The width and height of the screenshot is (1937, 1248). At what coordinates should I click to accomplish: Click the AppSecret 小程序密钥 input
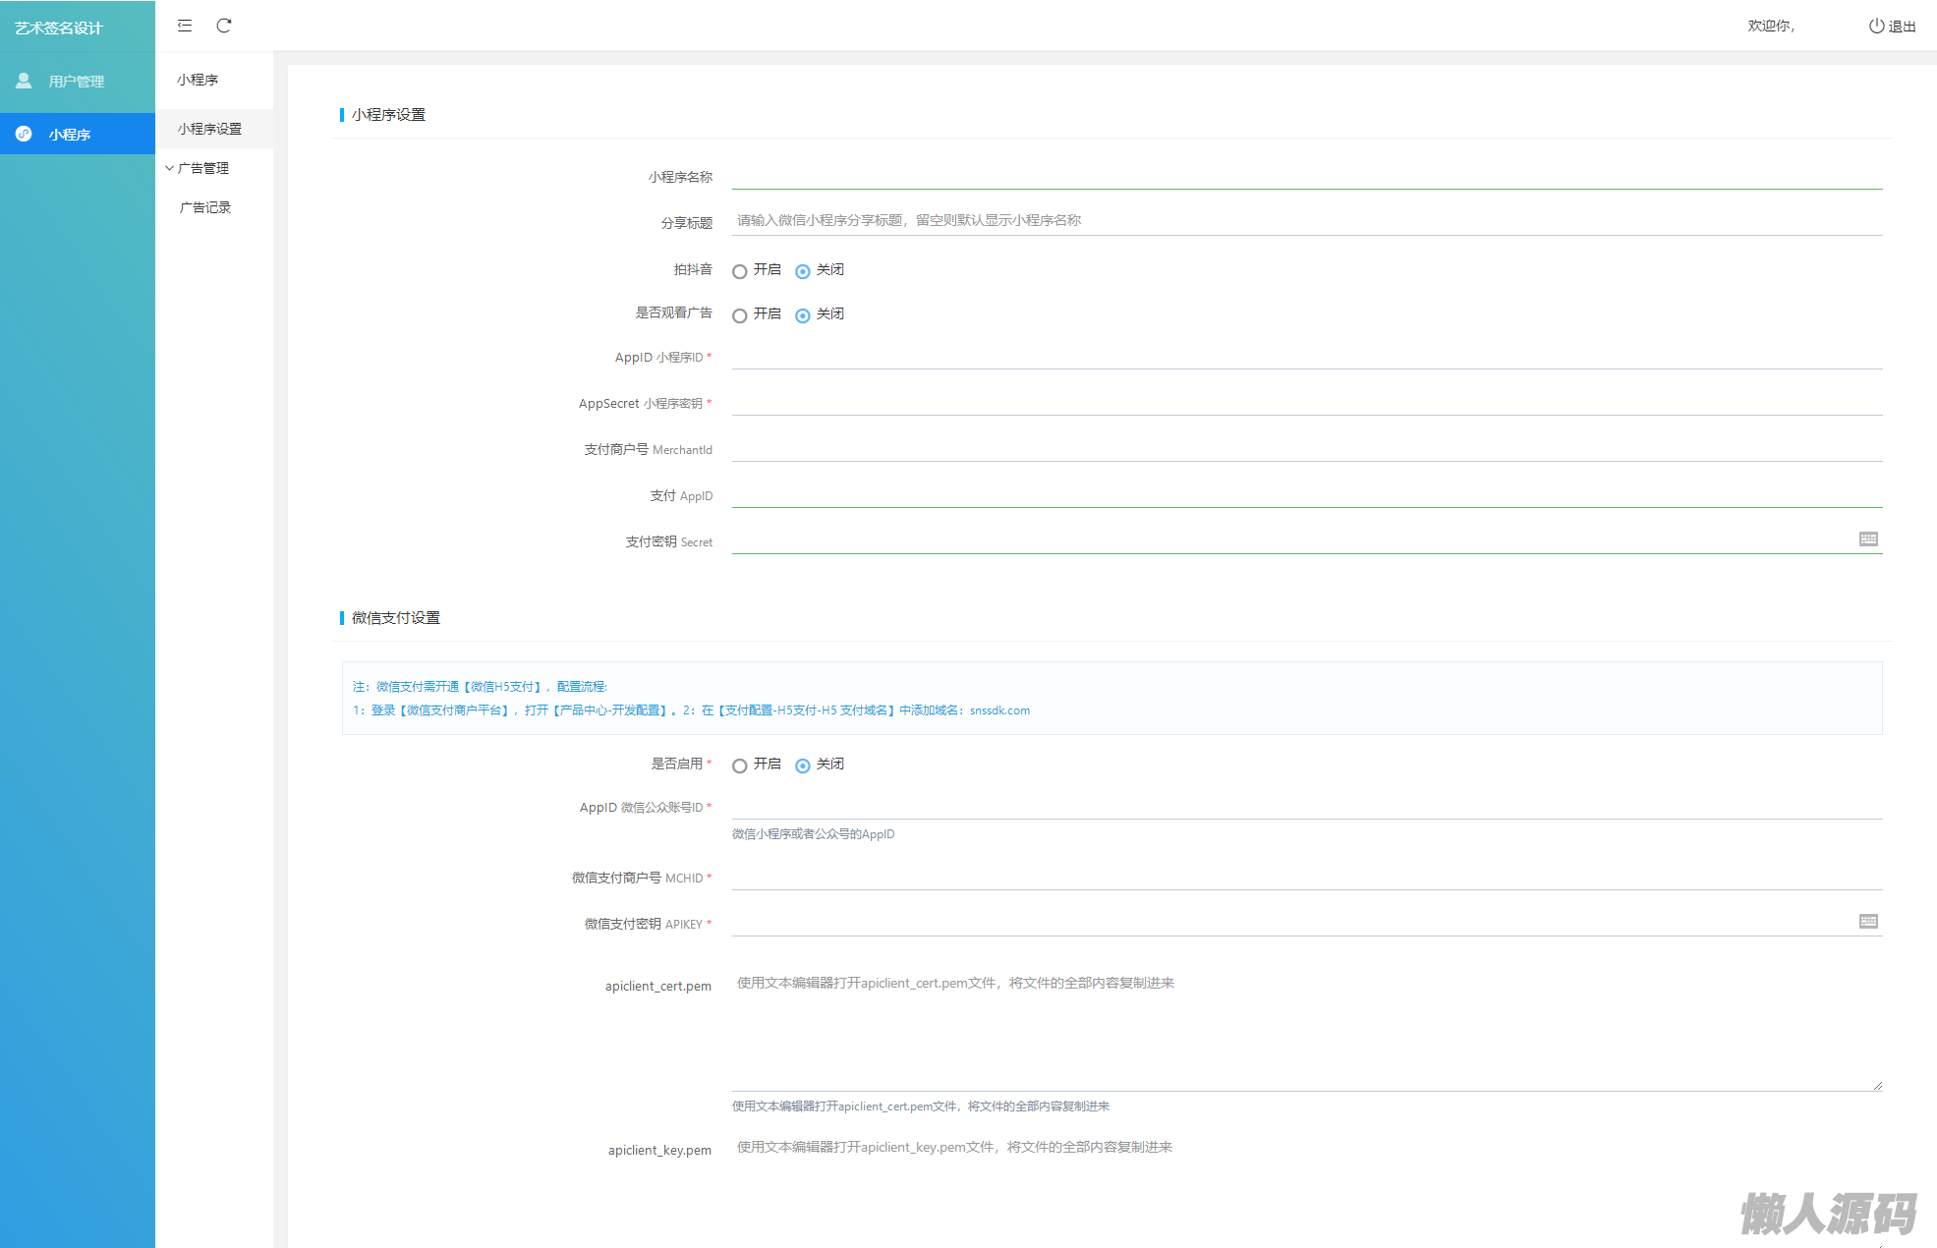pos(1305,402)
